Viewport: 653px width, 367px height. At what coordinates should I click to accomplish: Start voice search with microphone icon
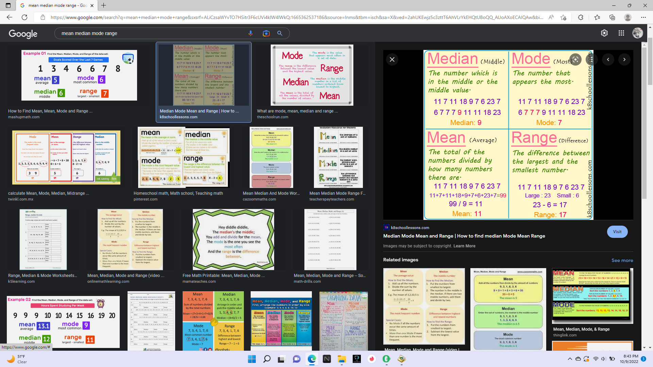coord(251,33)
